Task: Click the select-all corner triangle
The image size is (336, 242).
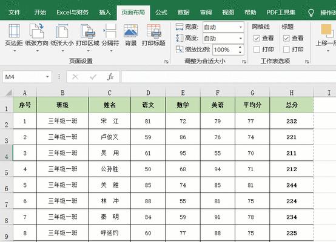Action: (x=8, y=93)
